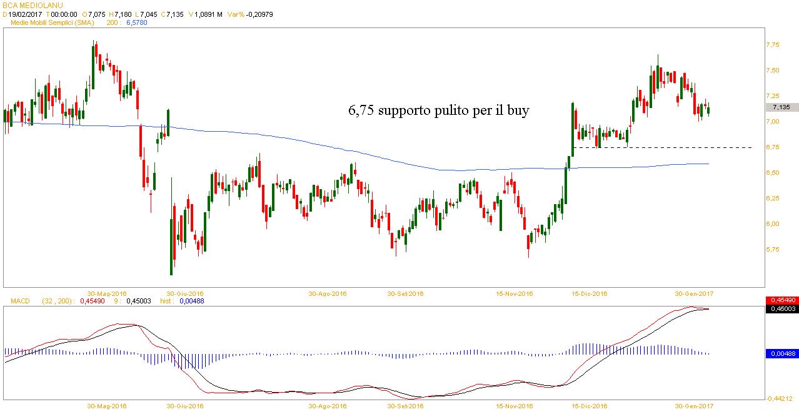799x417 pixels.
Task: Select the annotation '6,75 supporto pulito per il buy'
Action: pyautogui.click(x=438, y=111)
